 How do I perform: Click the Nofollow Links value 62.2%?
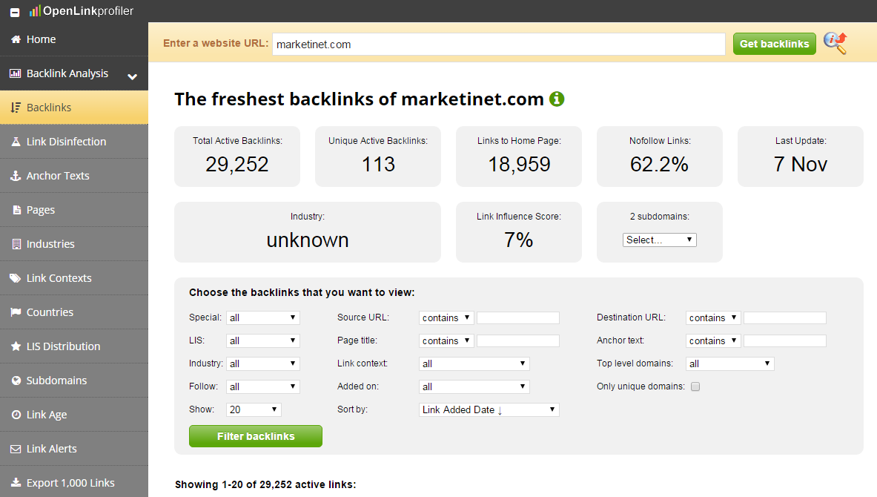(x=660, y=164)
